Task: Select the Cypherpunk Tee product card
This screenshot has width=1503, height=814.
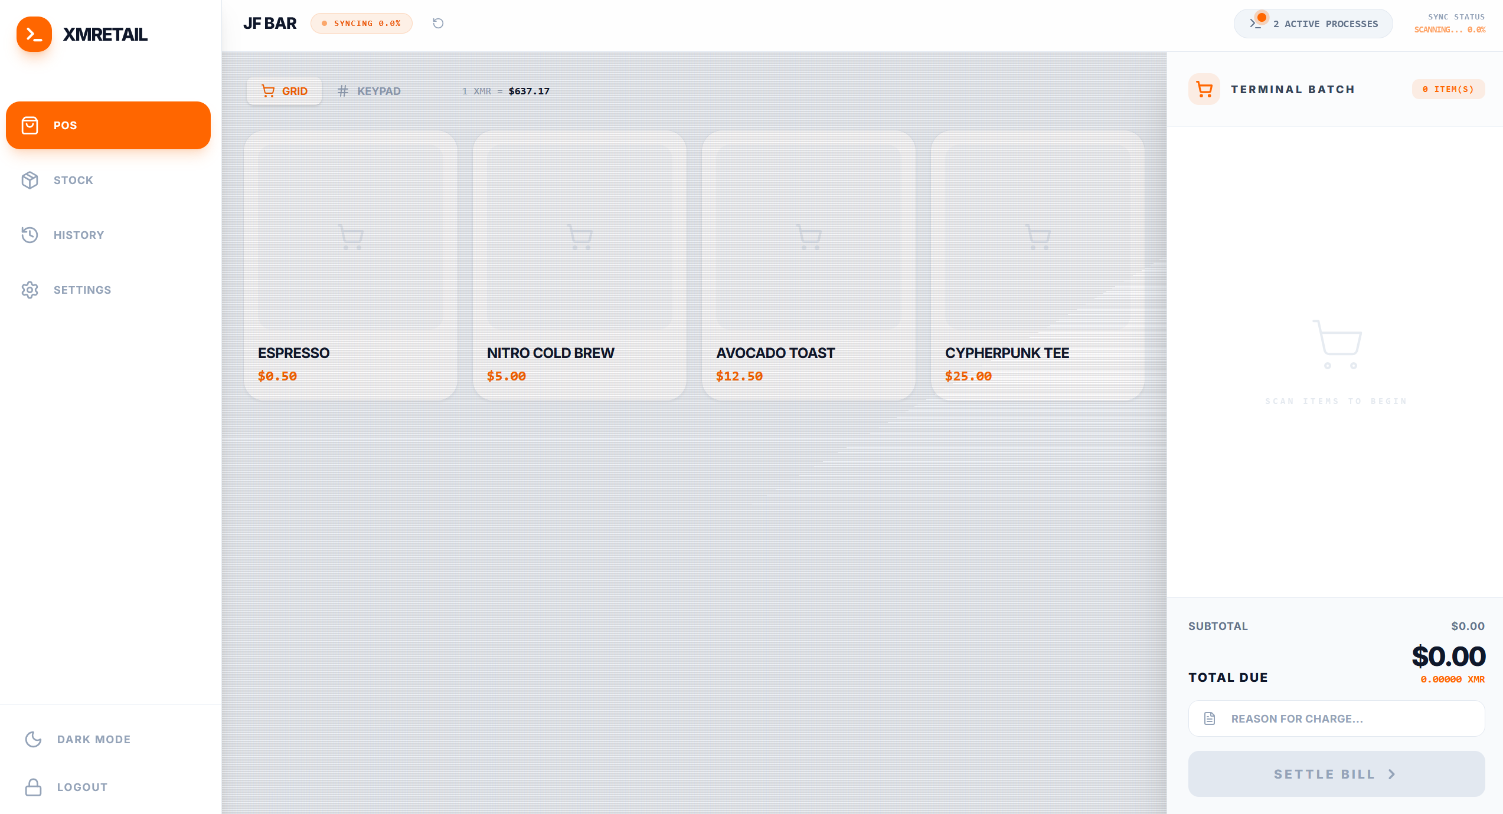Action: (x=1037, y=265)
